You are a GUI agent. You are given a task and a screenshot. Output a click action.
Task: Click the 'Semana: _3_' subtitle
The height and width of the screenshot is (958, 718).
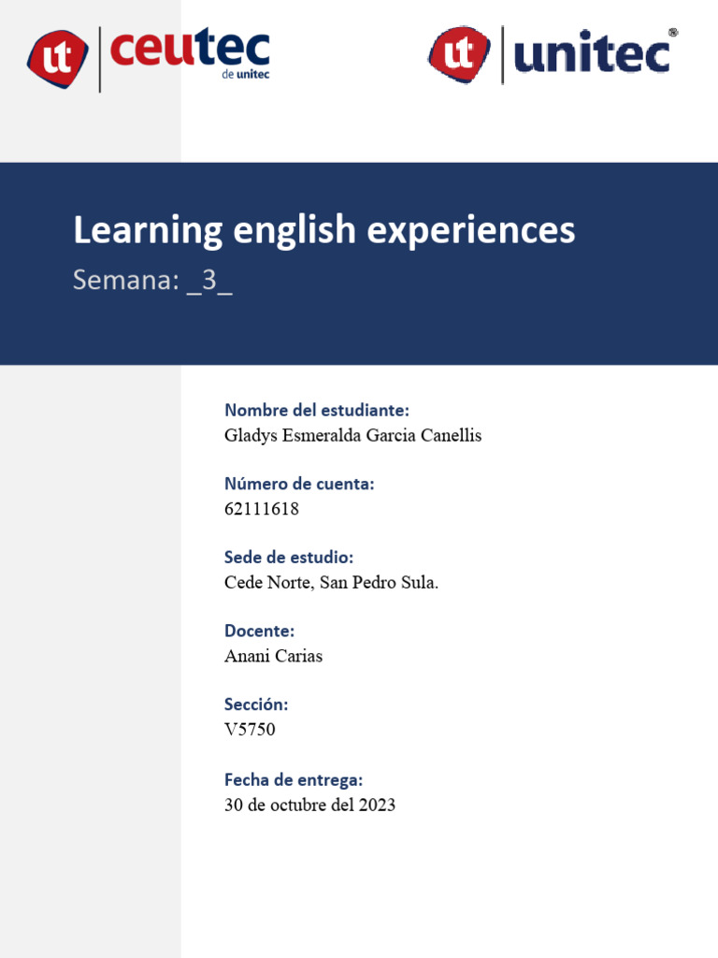click(152, 281)
